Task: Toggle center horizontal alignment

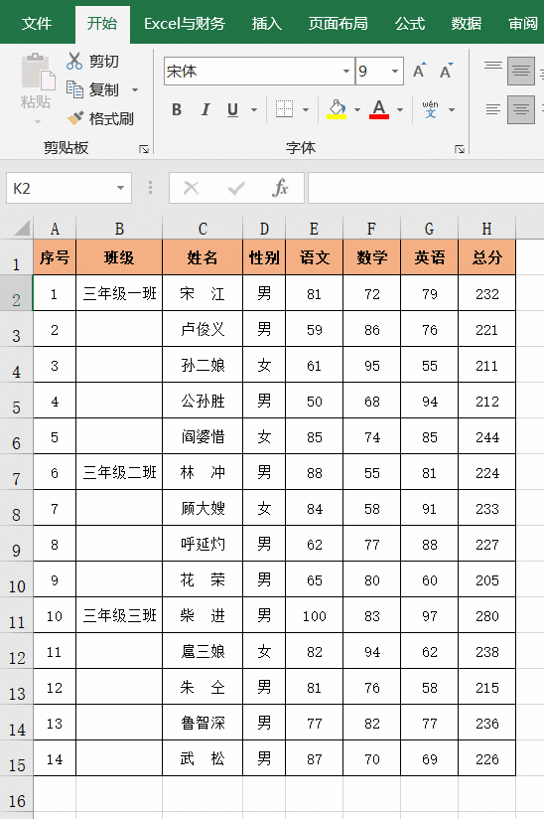Action: point(521,109)
